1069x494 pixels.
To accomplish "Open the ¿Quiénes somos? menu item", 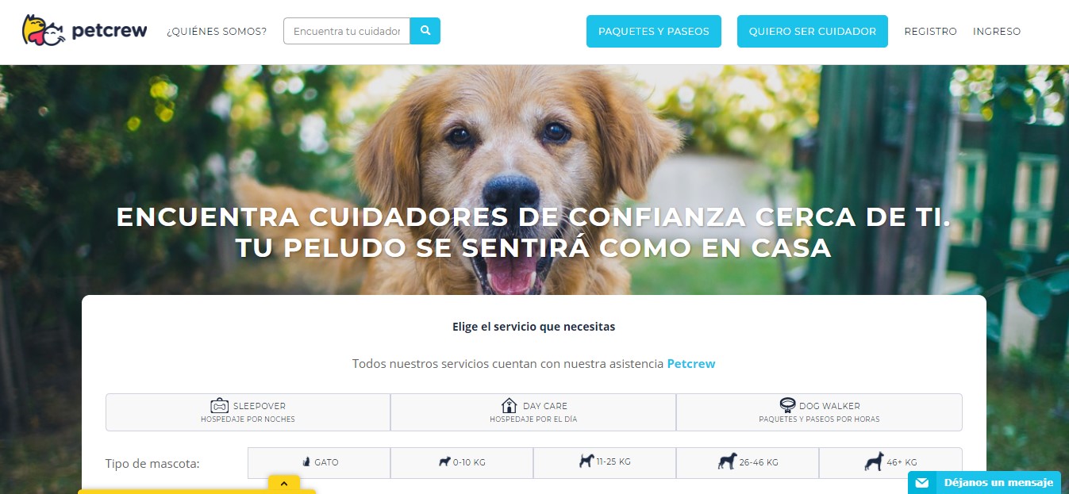I will click(x=217, y=32).
